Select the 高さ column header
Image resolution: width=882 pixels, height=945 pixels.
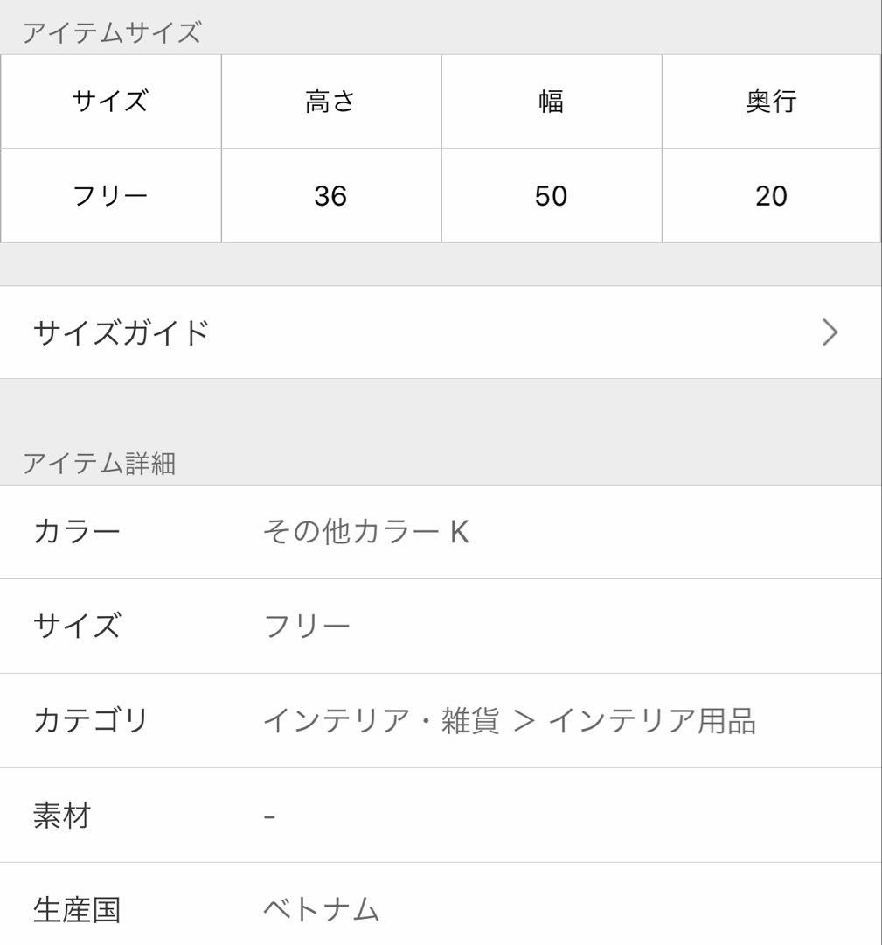point(330,101)
